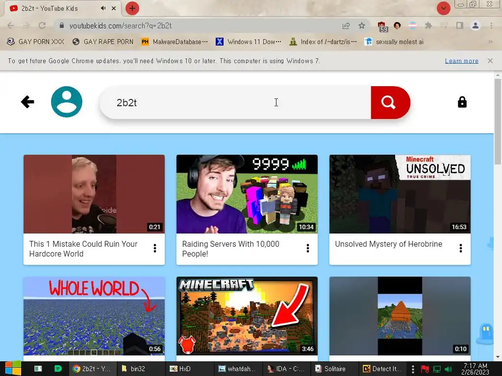Switch to the IDA taskbar window
The image size is (502, 376).
tap(286, 369)
